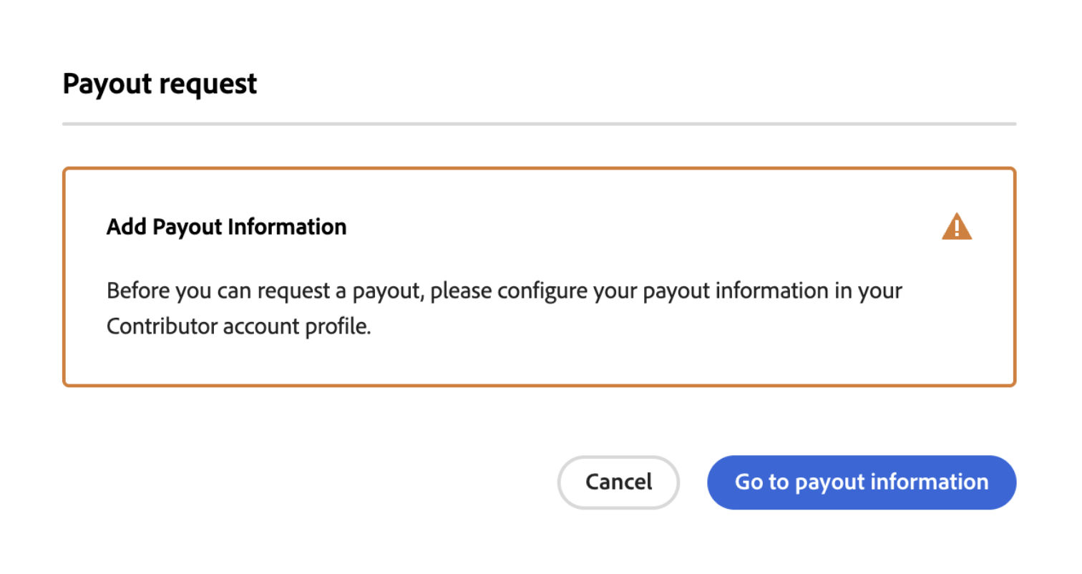This screenshot has height=574, width=1082.
Task: Click the Payout request dialog title
Action: click(160, 84)
